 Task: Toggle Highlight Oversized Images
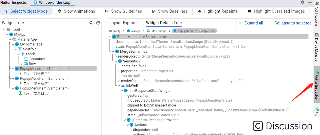(x=276, y=11)
